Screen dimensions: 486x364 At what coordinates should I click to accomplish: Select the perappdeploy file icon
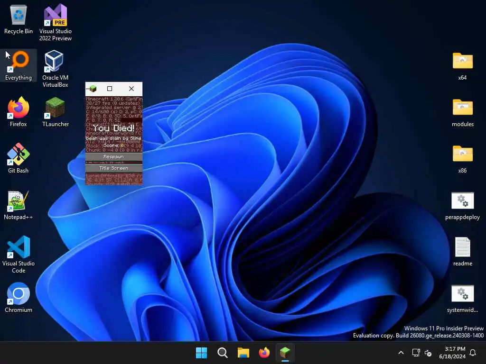point(462,205)
